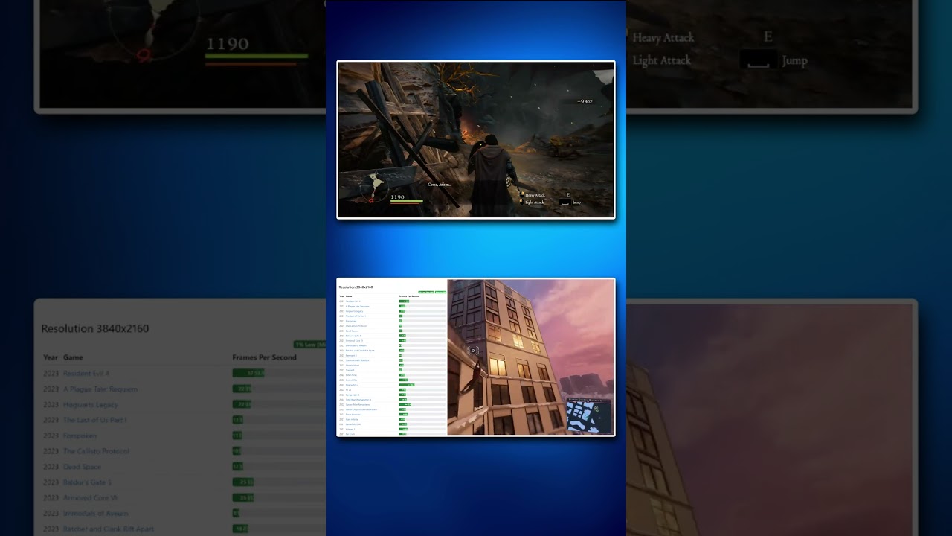
Task: Open 'Hogwarts Legacy' link in the enlarged background chart
Action: coord(91,404)
